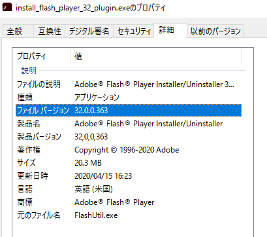This screenshot has height=237, width=267.
Task: Select the 詳細 tab
Action: [170, 30]
